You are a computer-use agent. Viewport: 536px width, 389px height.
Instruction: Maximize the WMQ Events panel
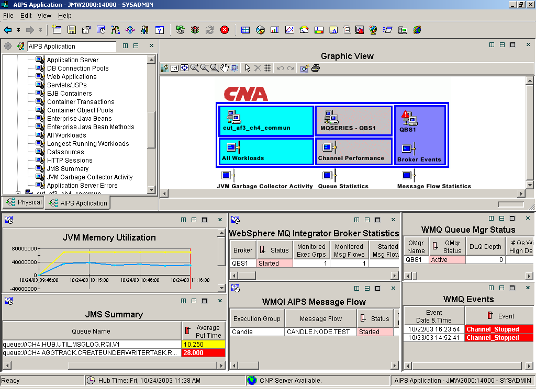[x=512, y=288]
